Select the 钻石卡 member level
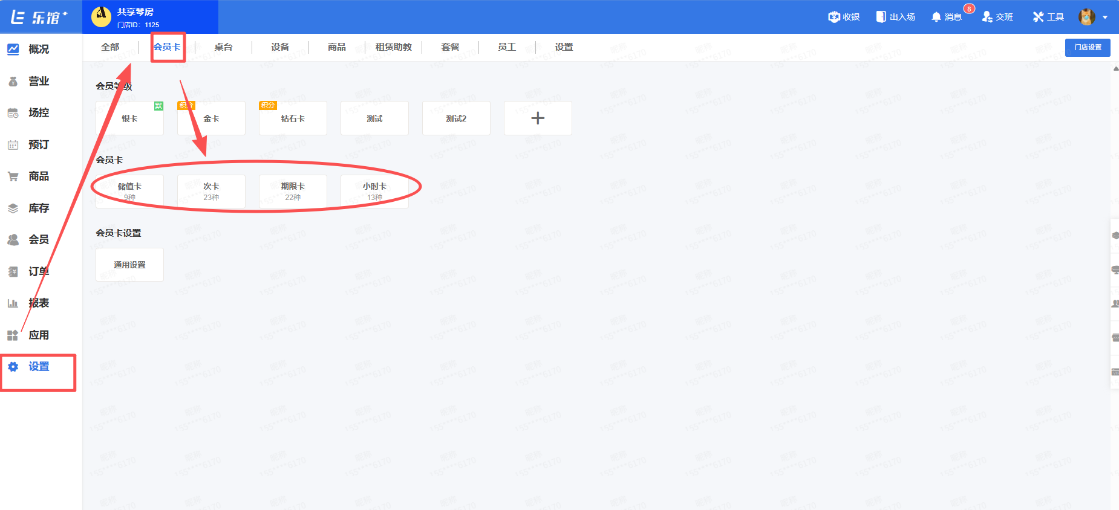Viewport: 1119px width, 510px height. pos(293,118)
